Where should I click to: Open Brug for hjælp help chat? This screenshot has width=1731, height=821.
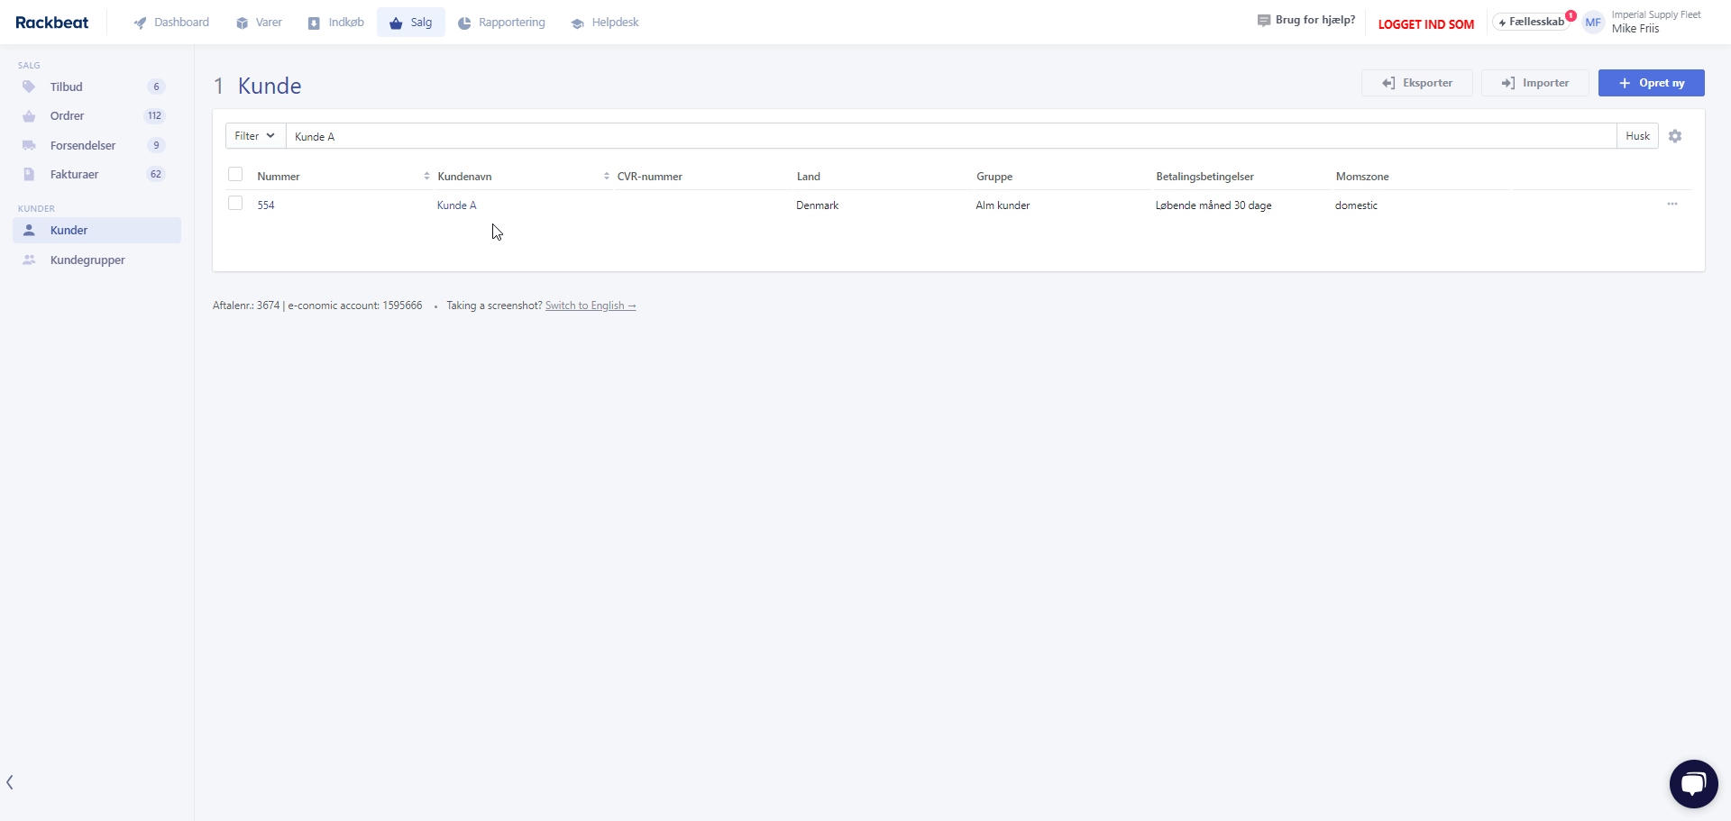click(1306, 21)
